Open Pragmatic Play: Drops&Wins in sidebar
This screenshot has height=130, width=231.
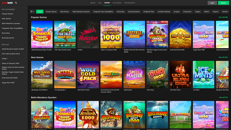(x=12, y=28)
